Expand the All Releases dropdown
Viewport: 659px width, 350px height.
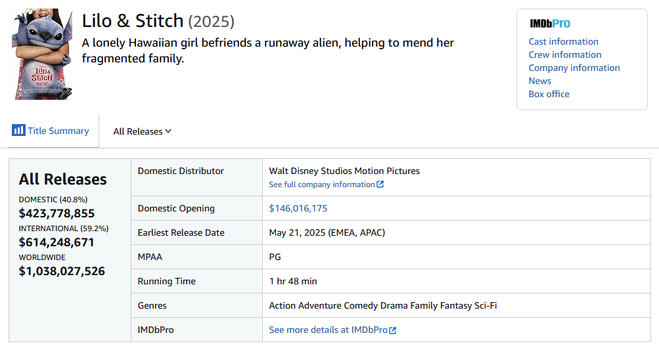click(x=142, y=131)
